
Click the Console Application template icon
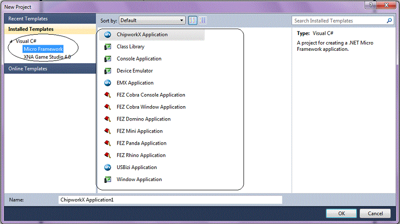[108, 59]
